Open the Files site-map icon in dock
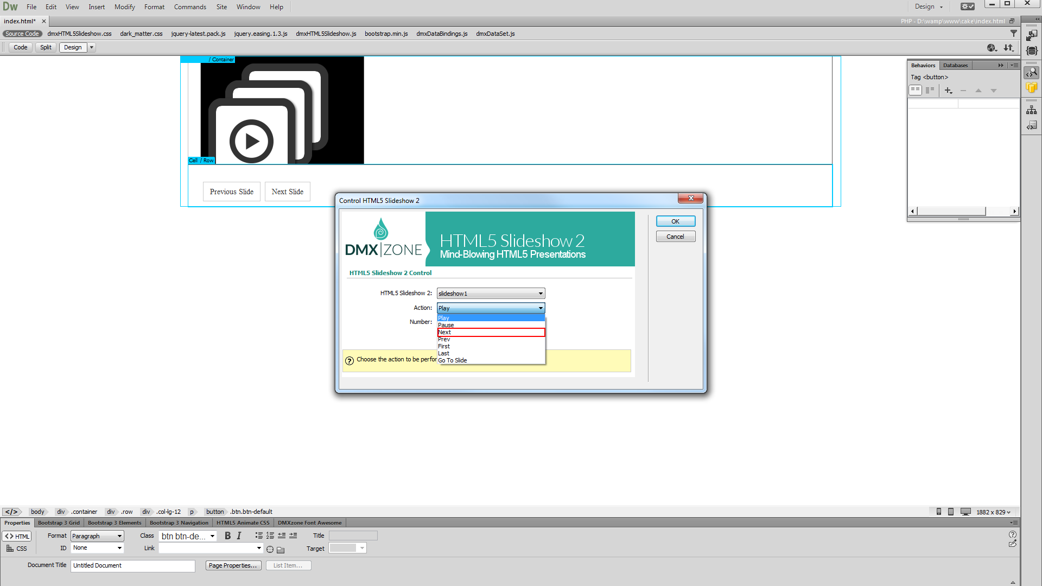The width and height of the screenshot is (1042, 586). (1032, 110)
